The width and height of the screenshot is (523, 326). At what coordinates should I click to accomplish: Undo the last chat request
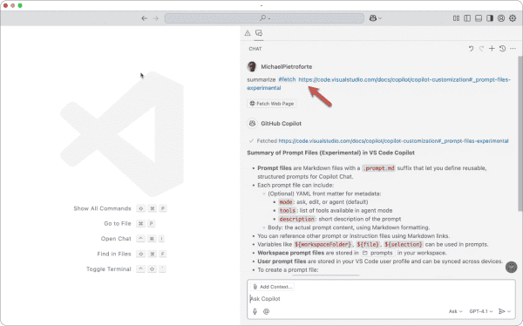click(471, 49)
